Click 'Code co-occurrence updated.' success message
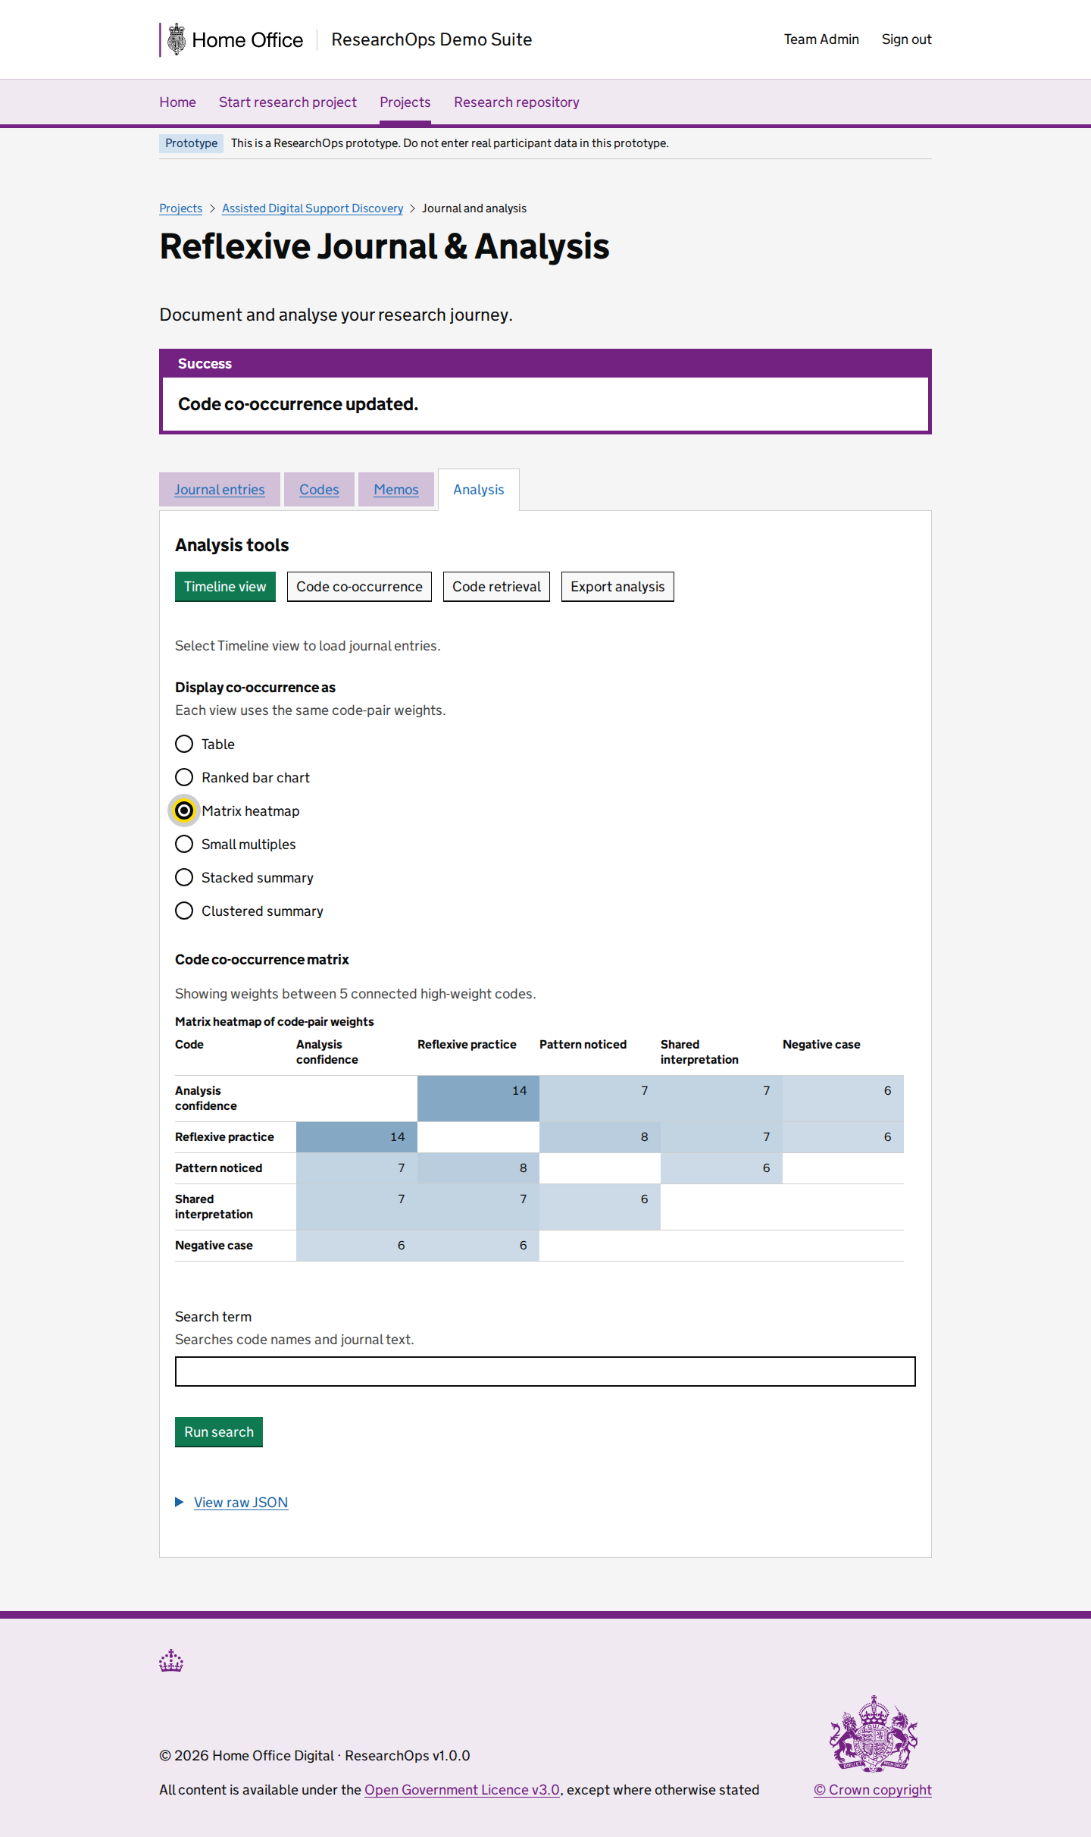This screenshot has width=1091, height=1837. tap(298, 404)
